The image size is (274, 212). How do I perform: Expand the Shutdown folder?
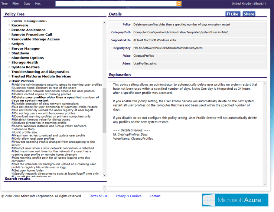click(x=9, y=53)
